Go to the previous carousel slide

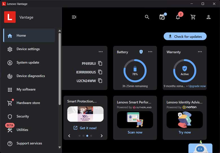tap(69, 136)
